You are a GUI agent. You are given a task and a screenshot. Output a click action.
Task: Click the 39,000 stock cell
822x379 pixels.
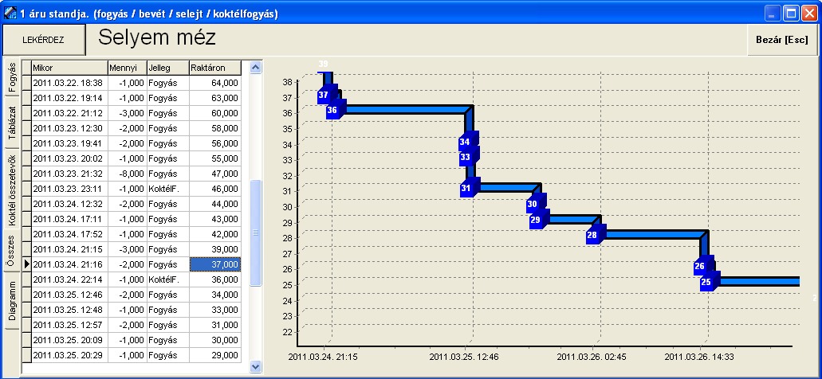pyautogui.click(x=215, y=250)
